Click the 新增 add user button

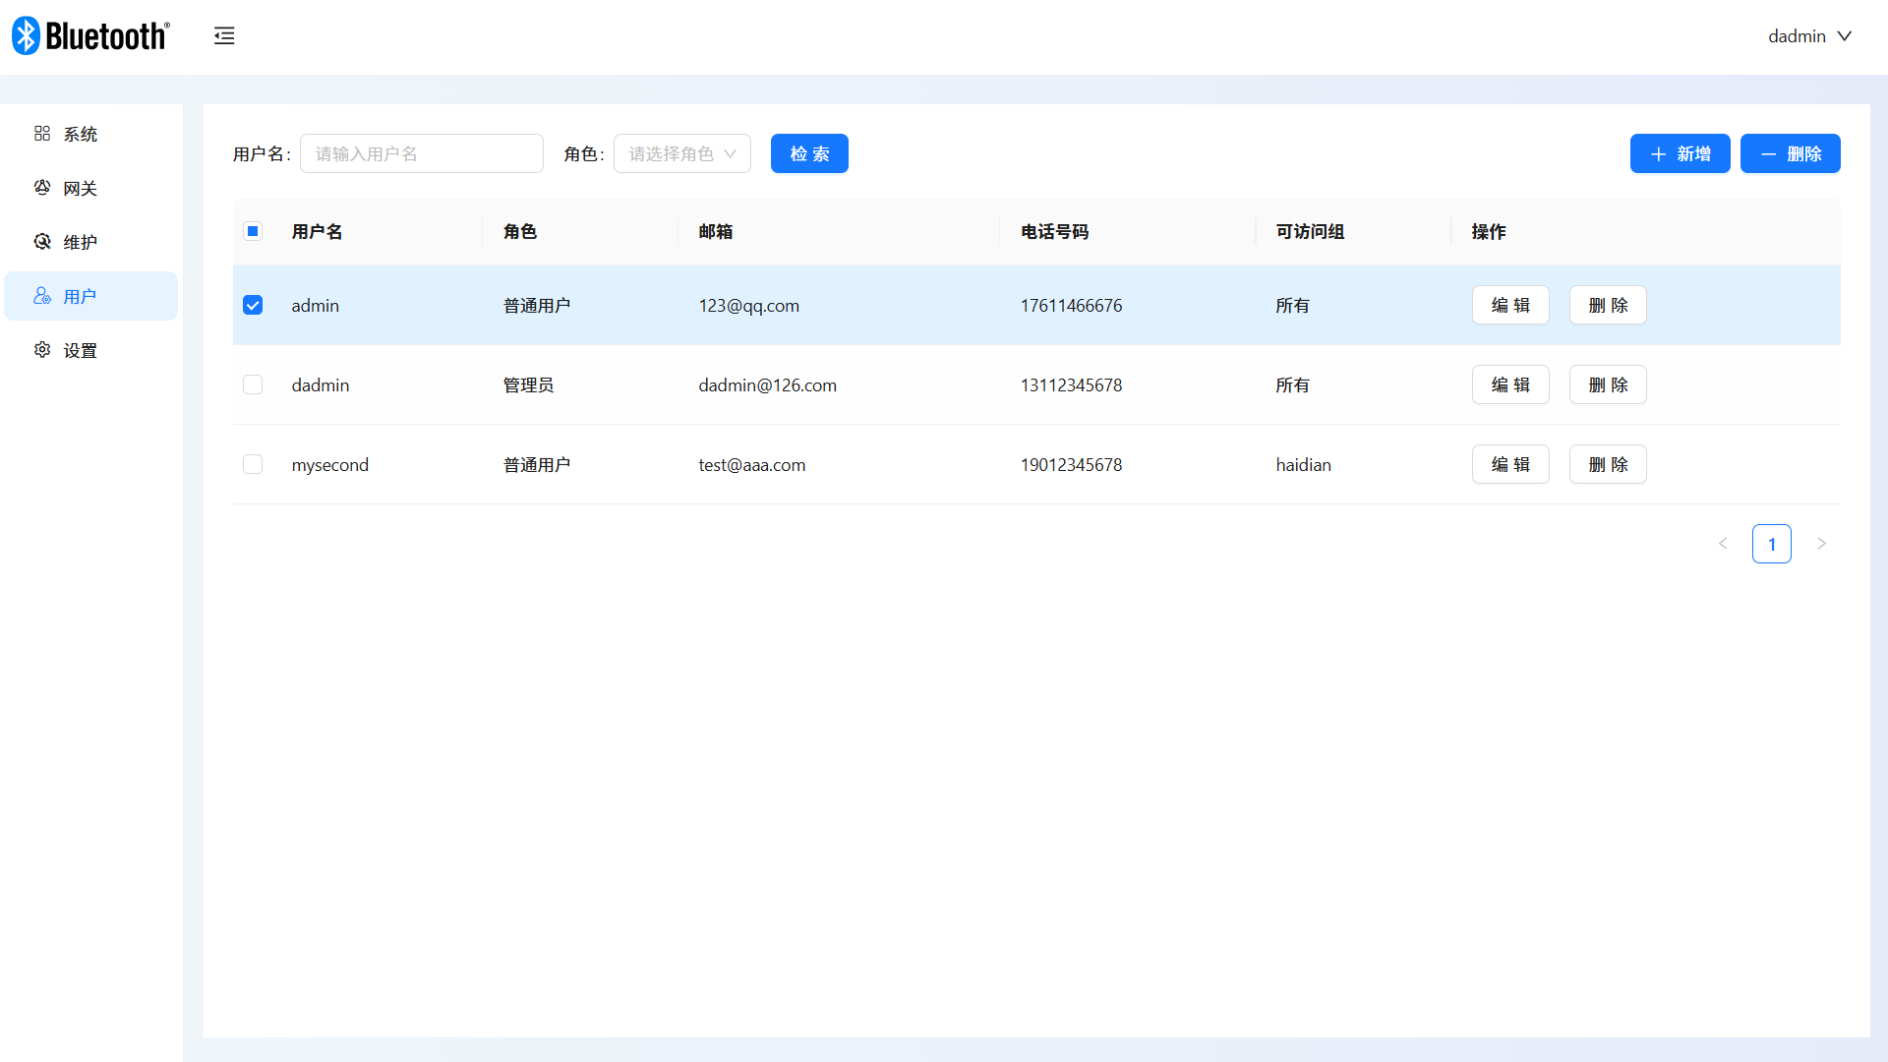pos(1680,154)
